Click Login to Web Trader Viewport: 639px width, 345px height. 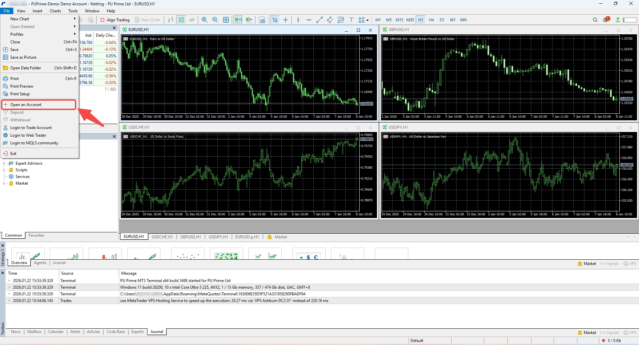[28, 135]
